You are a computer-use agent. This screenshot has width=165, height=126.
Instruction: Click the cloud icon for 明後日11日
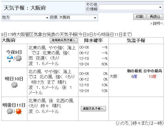tap(10, 111)
